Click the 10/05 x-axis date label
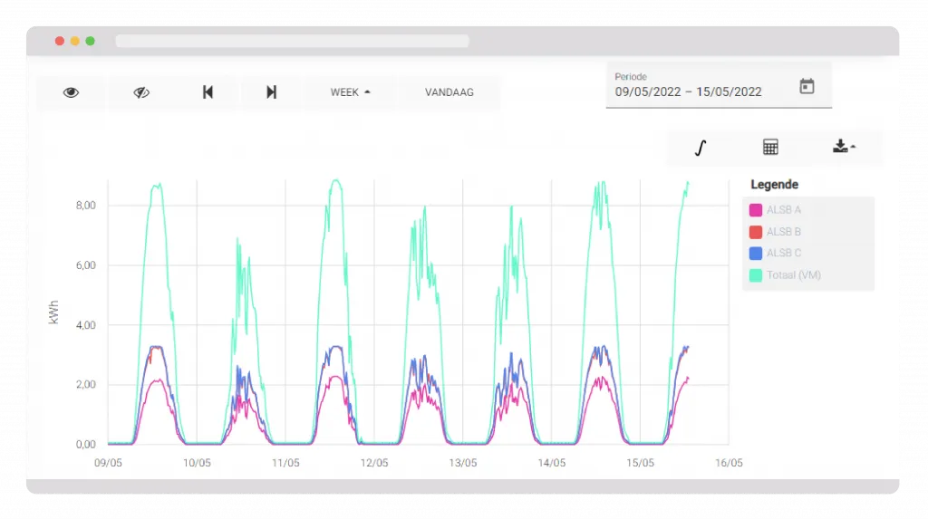The image size is (928, 519). (x=197, y=463)
